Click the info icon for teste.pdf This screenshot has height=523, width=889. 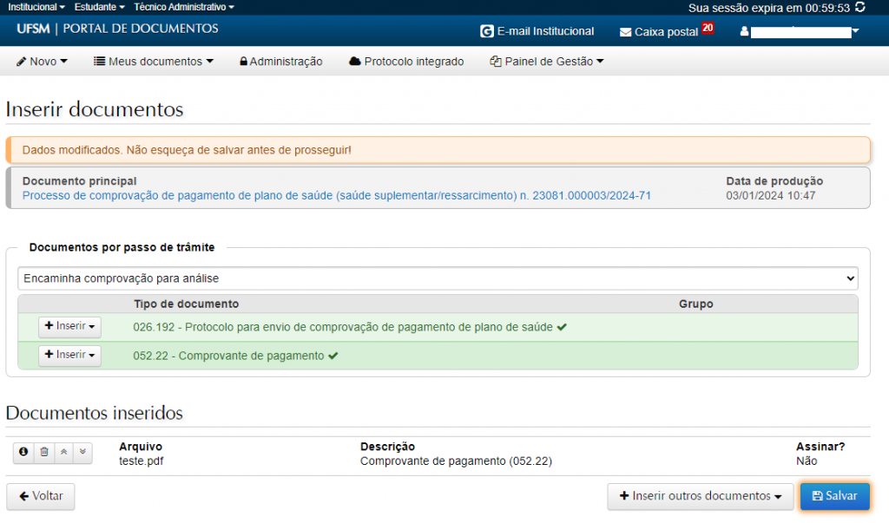[23, 452]
